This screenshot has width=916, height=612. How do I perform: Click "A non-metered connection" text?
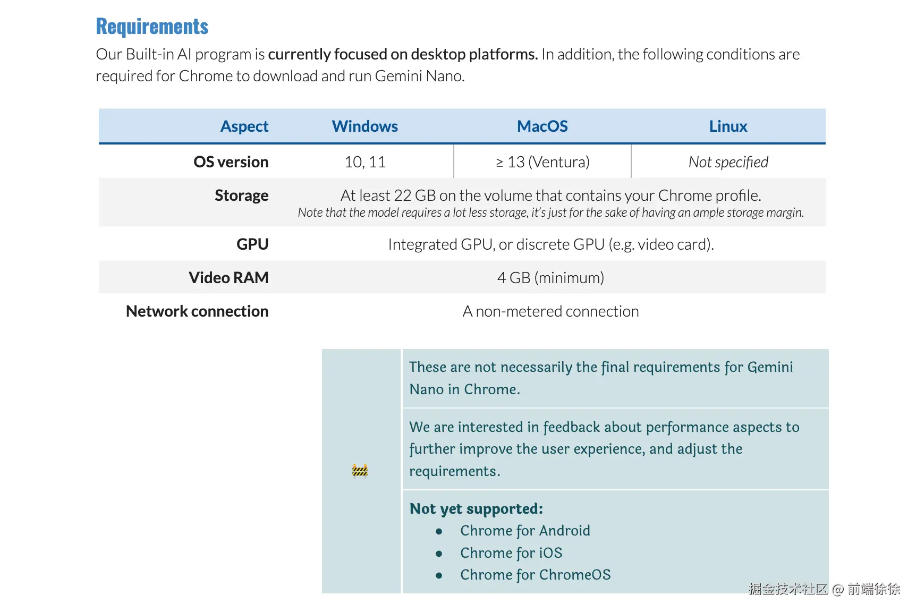550,311
